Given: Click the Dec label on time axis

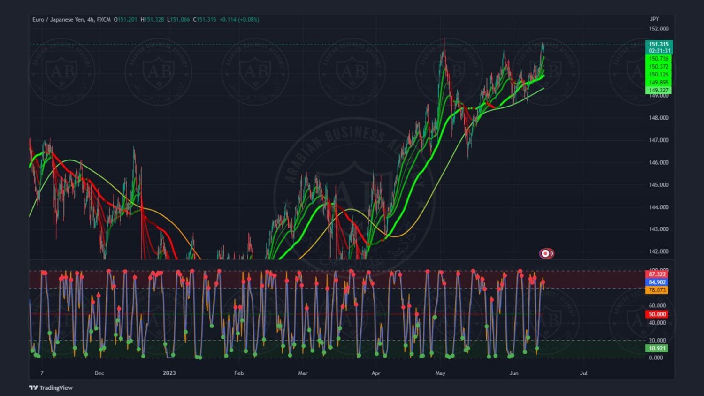Looking at the screenshot, I should coord(99,373).
